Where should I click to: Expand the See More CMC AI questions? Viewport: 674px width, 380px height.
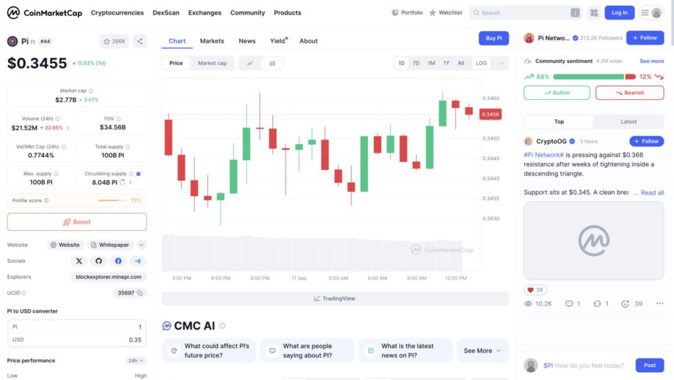tap(482, 351)
